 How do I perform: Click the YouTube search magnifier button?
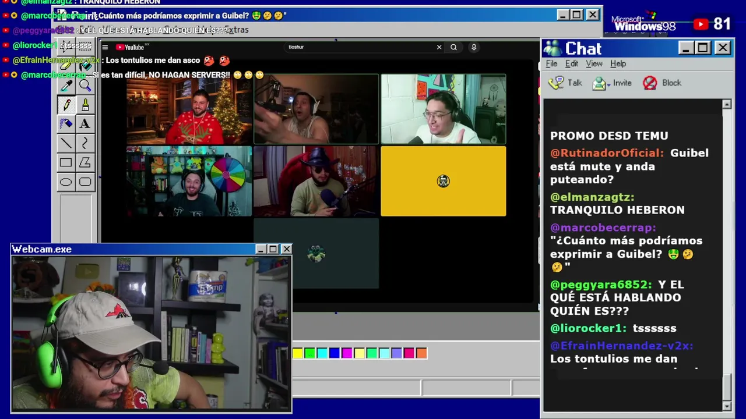(453, 47)
